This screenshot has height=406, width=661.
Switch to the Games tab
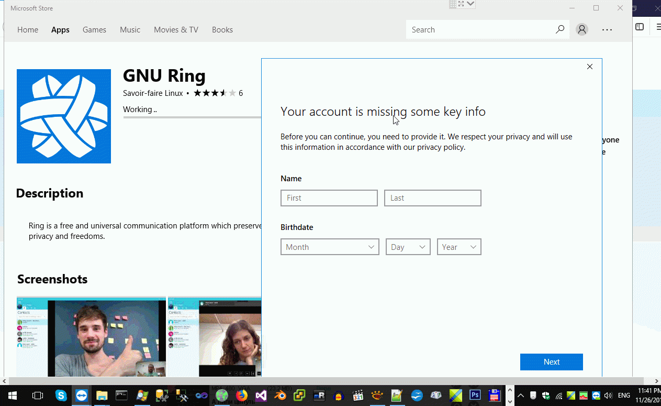[x=94, y=30]
